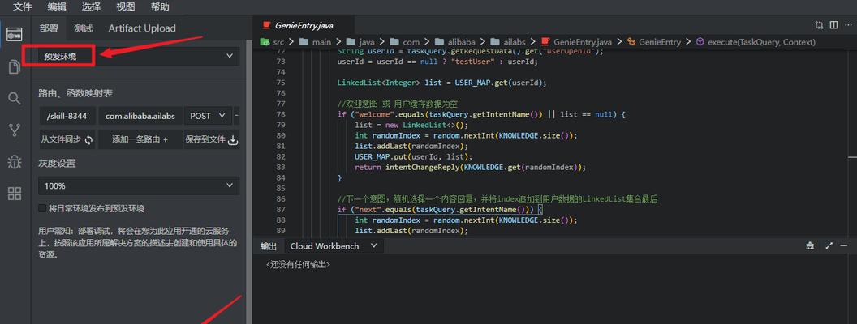Click the com.alibaba.ailabs function field
The height and width of the screenshot is (324, 857).
[140, 116]
